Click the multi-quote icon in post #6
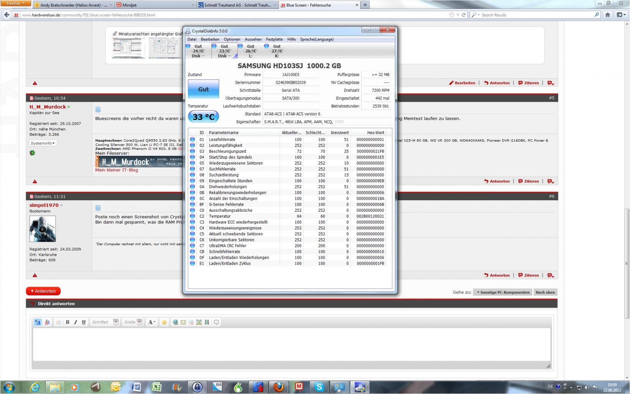 [x=551, y=275]
